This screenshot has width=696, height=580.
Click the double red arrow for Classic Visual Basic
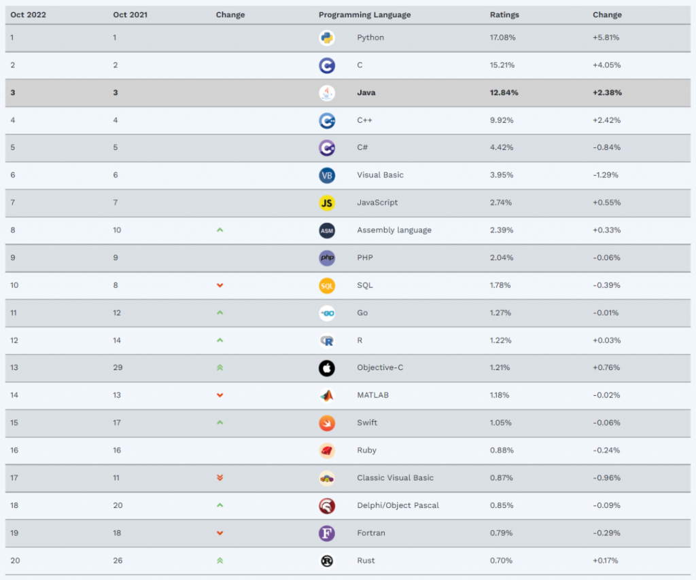(220, 478)
